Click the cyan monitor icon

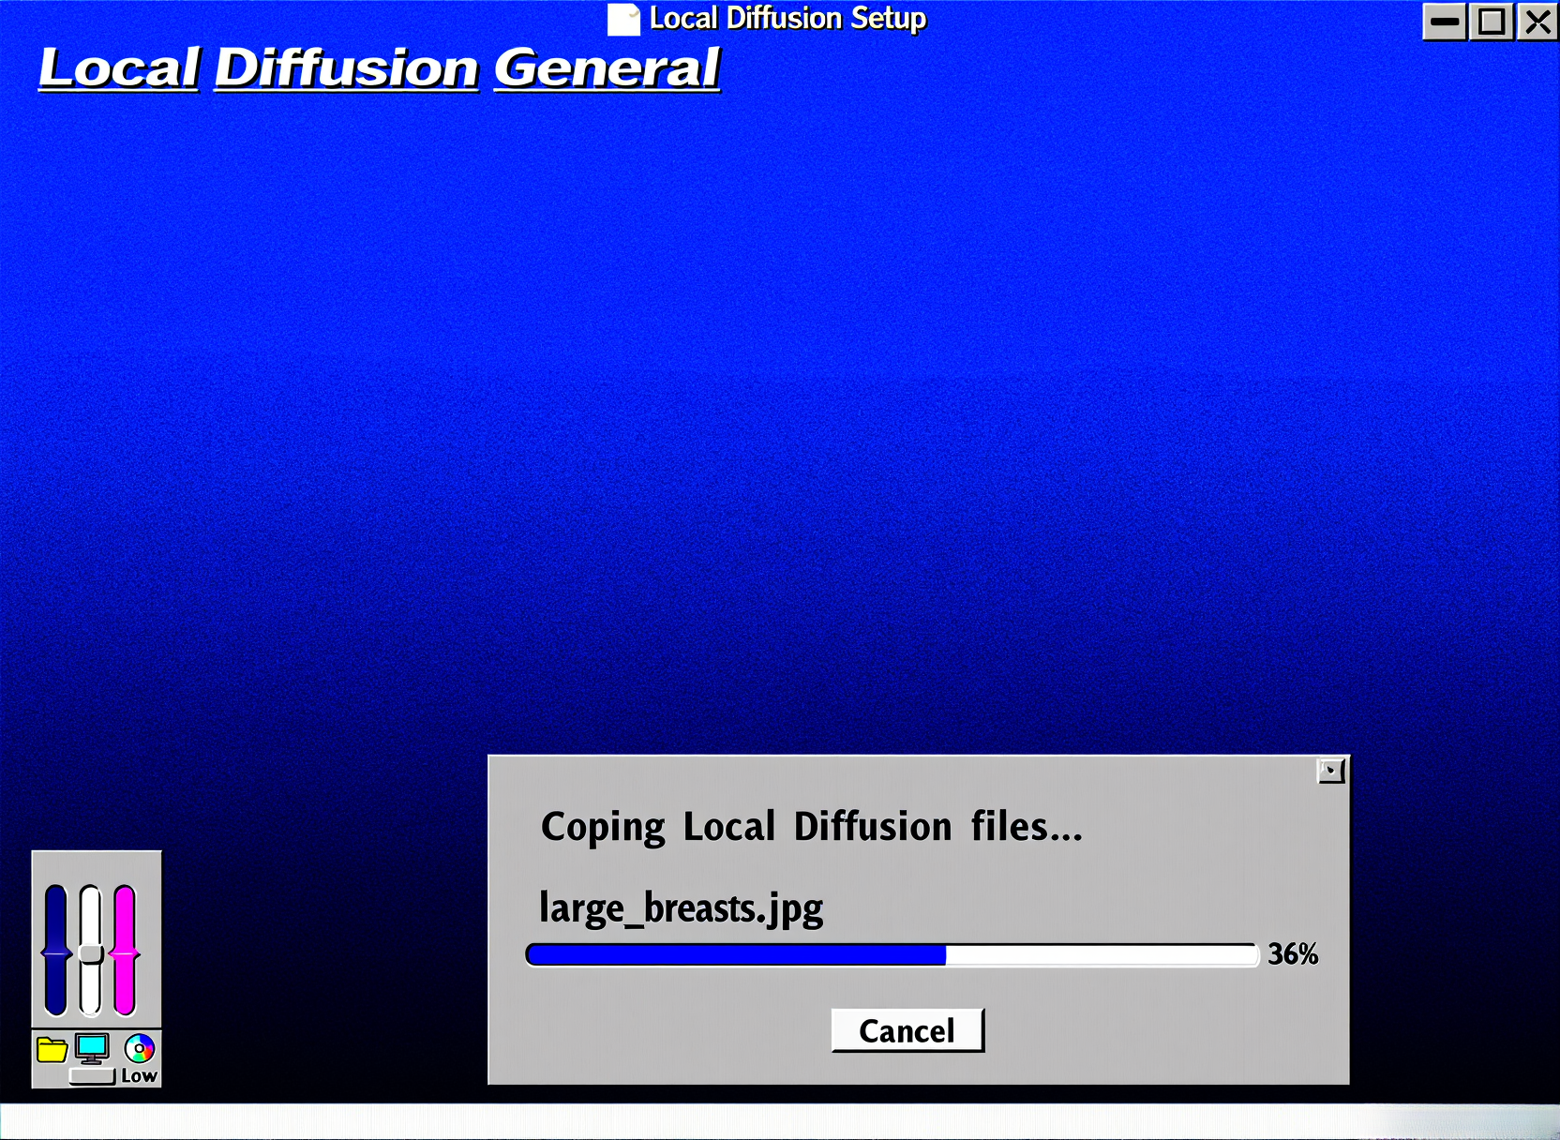point(92,1048)
